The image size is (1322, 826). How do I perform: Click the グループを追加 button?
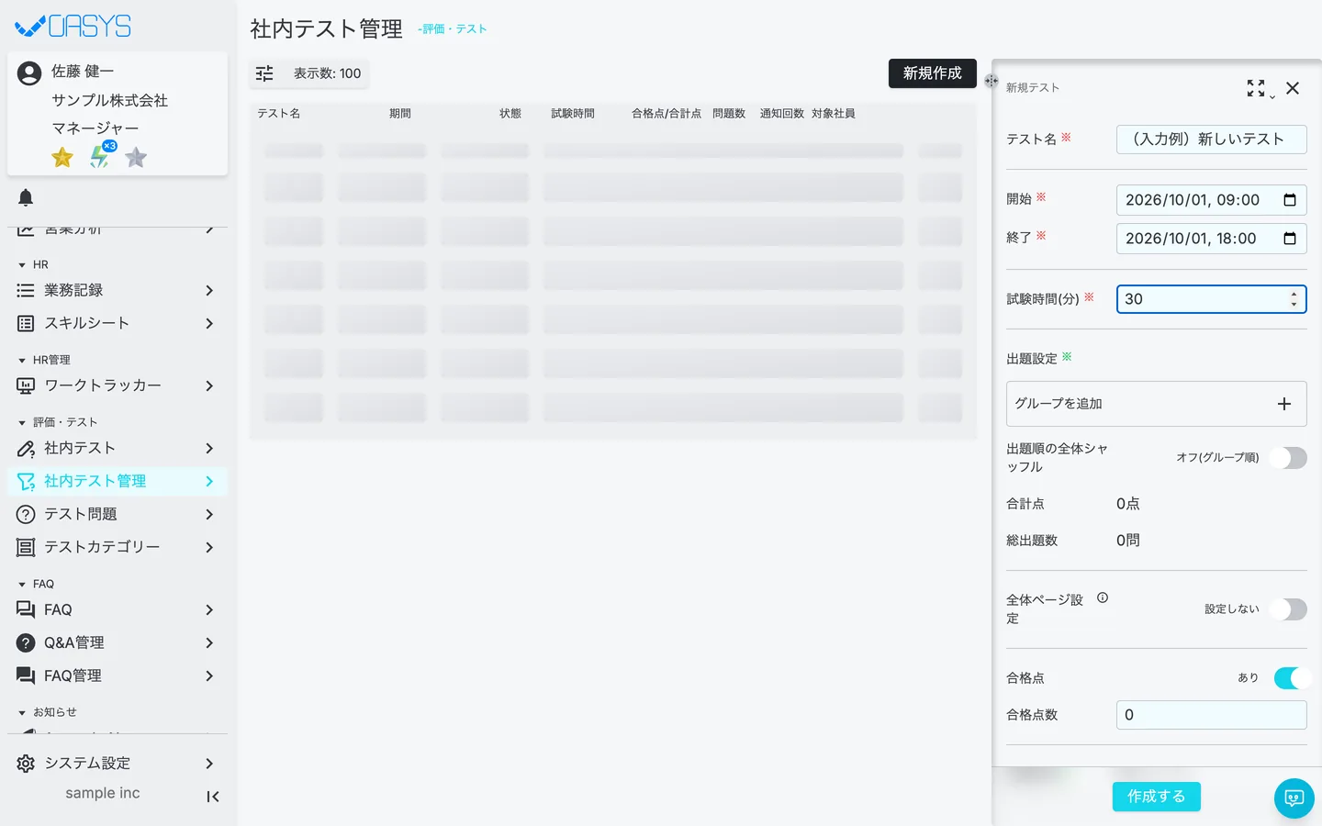[1157, 404]
